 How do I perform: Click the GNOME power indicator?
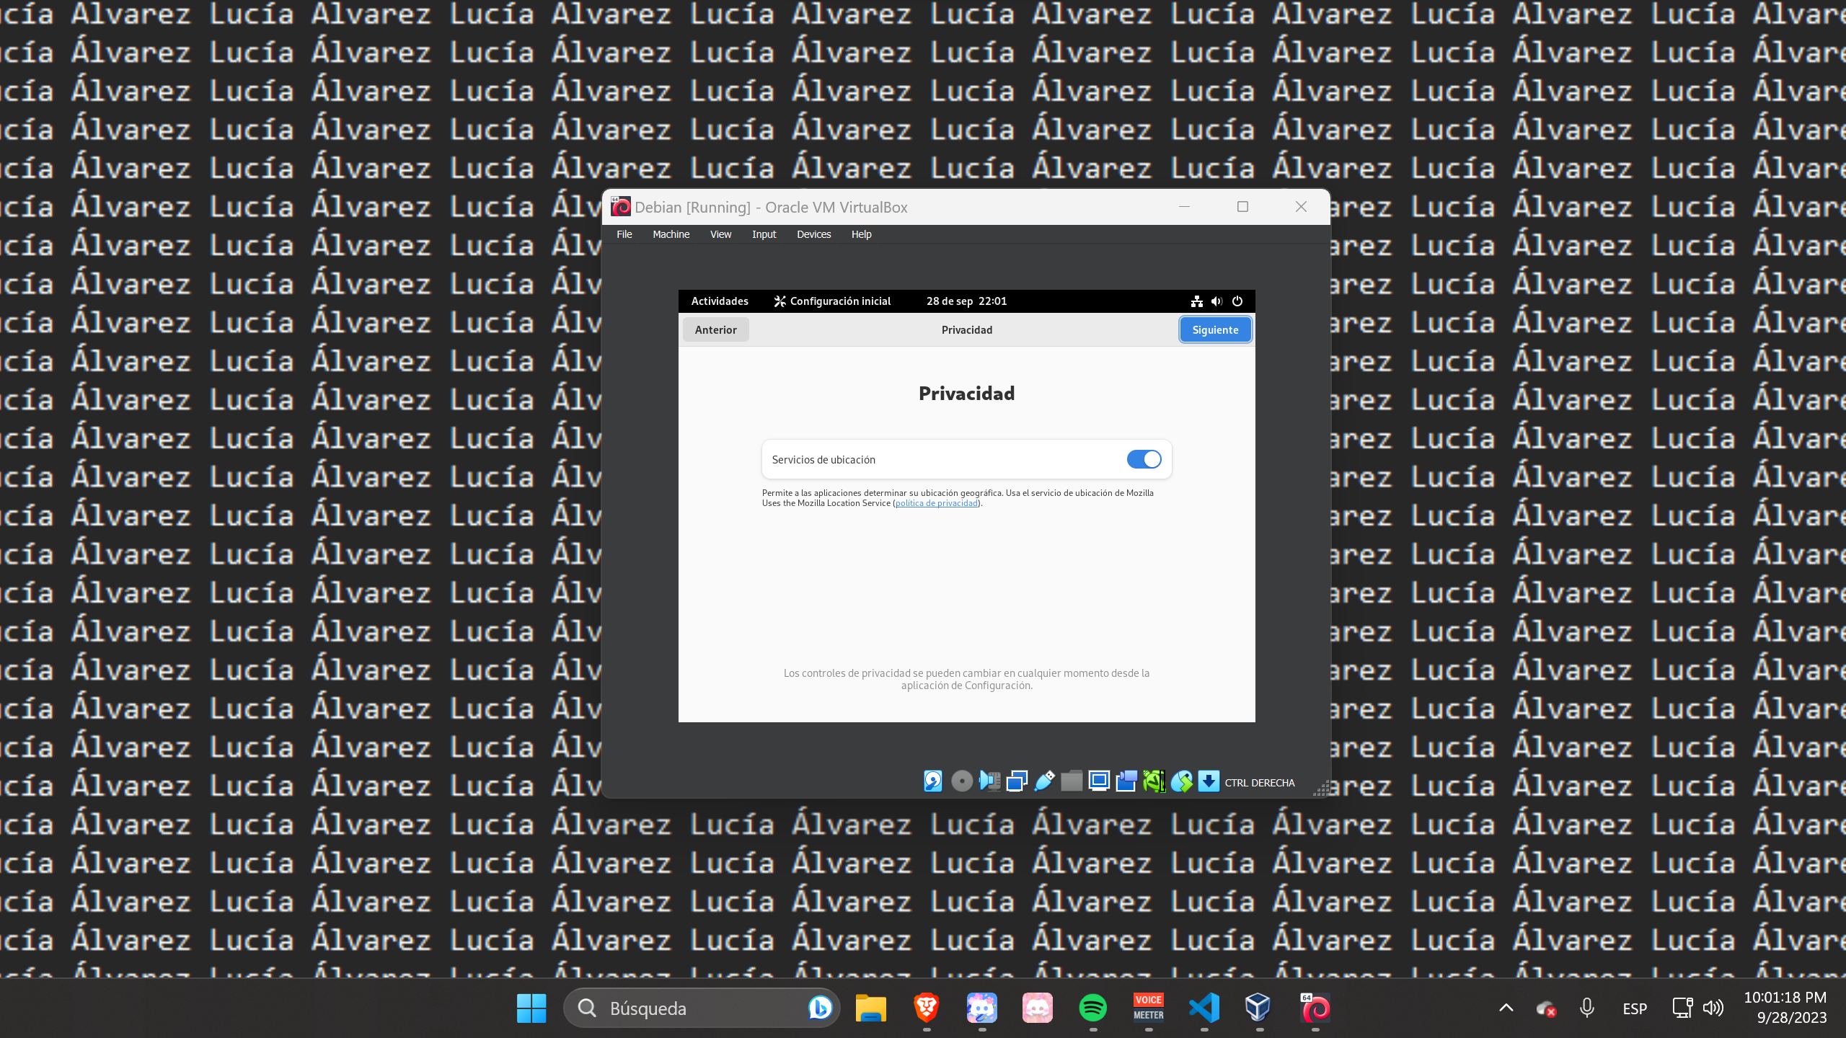[1237, 301]
